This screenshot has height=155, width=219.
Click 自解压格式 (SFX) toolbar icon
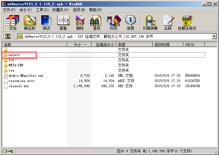pyautogui.click(x=187, y=23)
